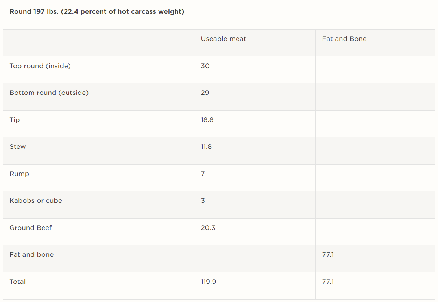This screenshot has width=438, height=302.
Task: Click the Stew row label
Action: click(x=18, y=147)
